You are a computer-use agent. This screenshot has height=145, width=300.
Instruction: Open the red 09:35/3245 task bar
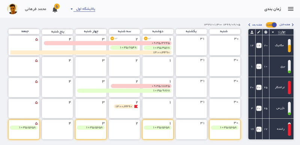click(x=108, y=43)
